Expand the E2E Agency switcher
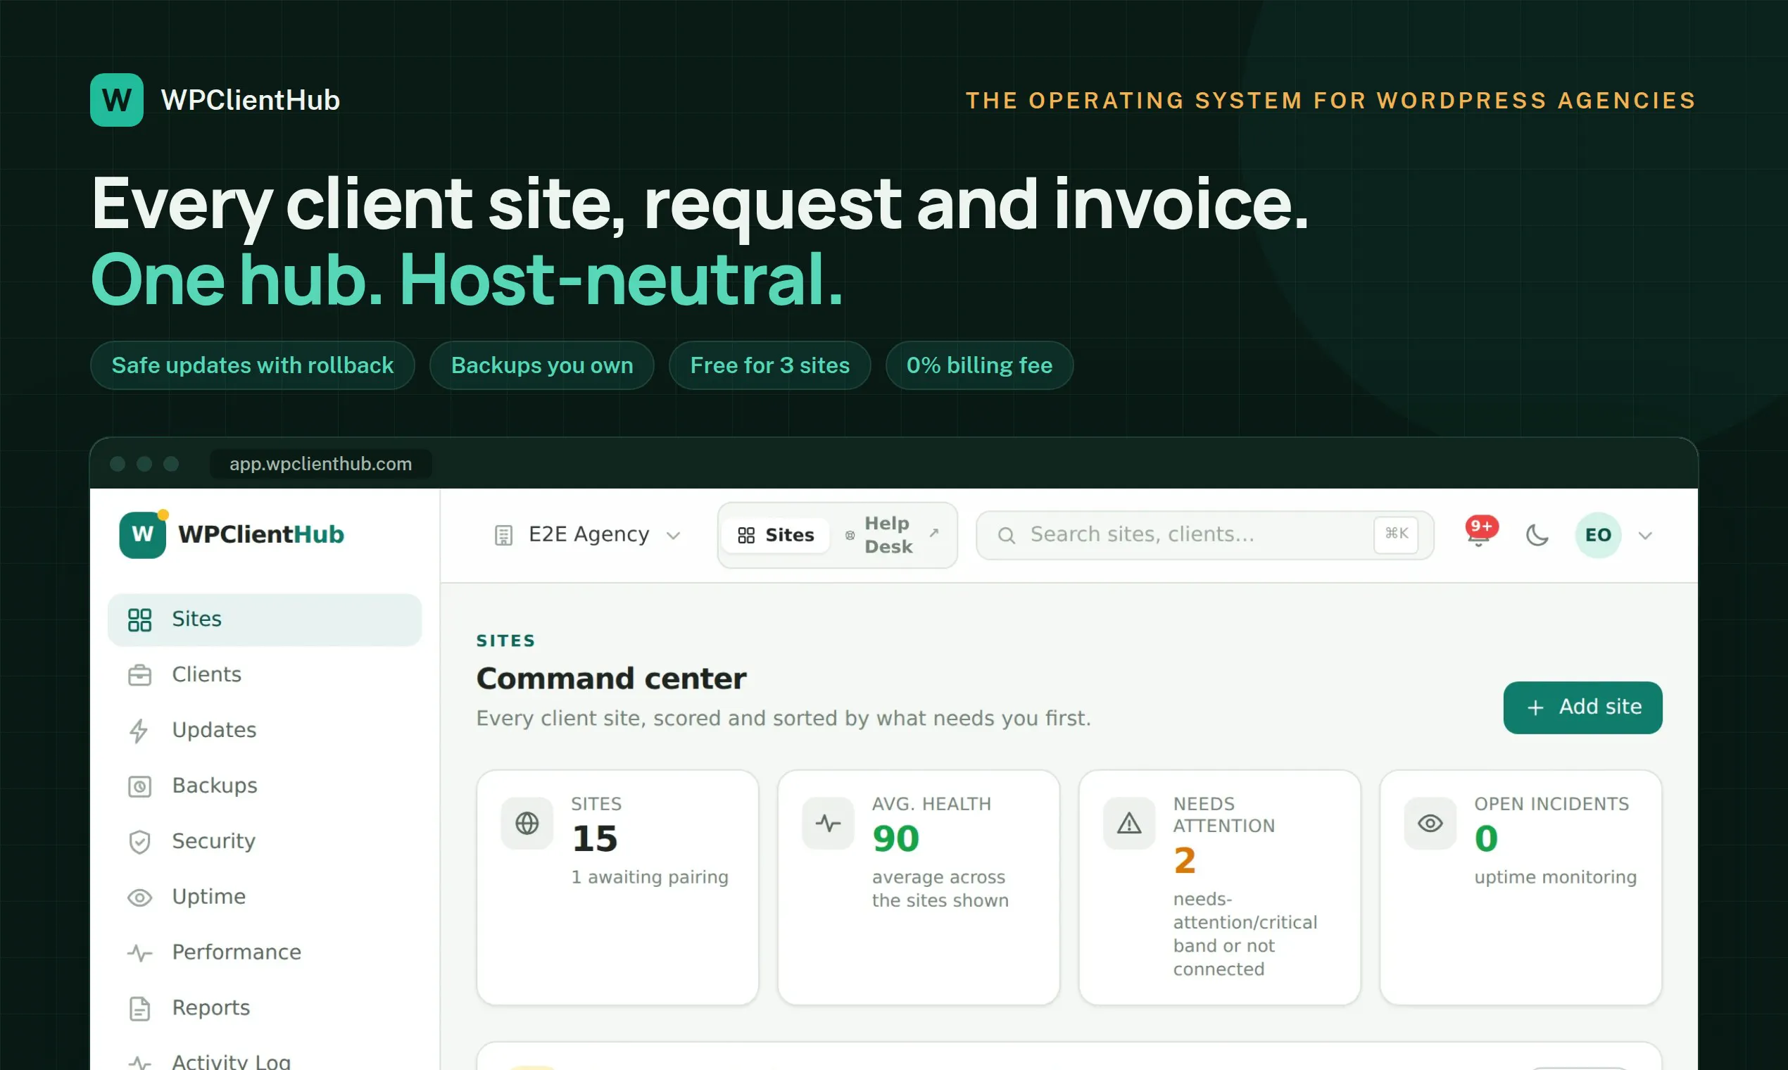Viewport: 1788px width, 1070px height. [x=588, y=535]
